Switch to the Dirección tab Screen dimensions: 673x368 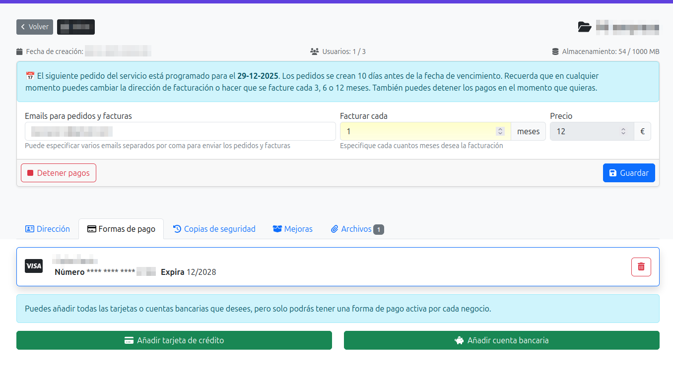[x=47, y=228]
